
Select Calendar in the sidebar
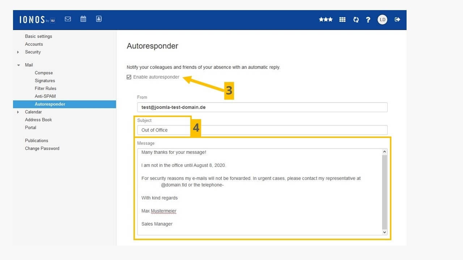click(33, 112)
